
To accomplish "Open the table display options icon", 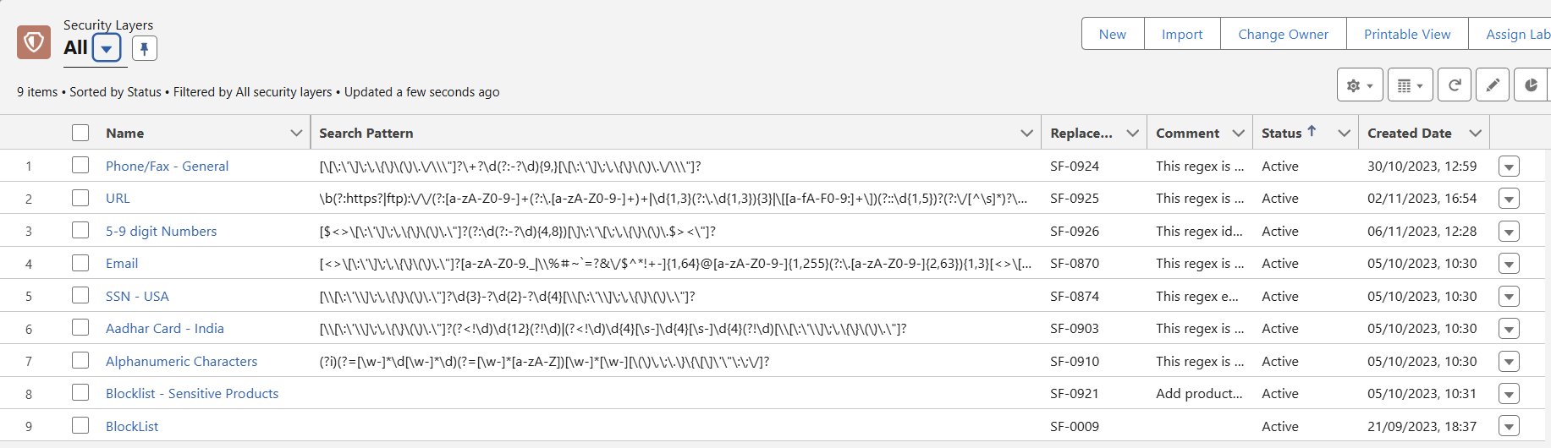I will [1410, 85].
